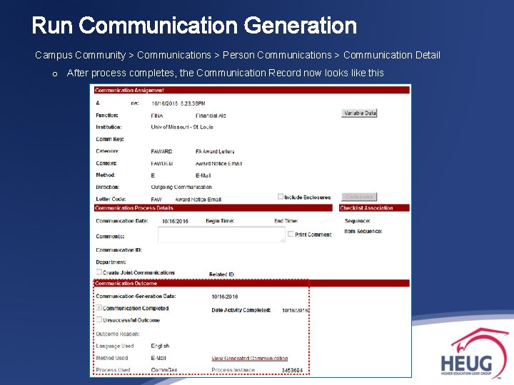Click the 'Comm Key:' label
The height and width of the screenshot is (385, 514).
[110, 139]
